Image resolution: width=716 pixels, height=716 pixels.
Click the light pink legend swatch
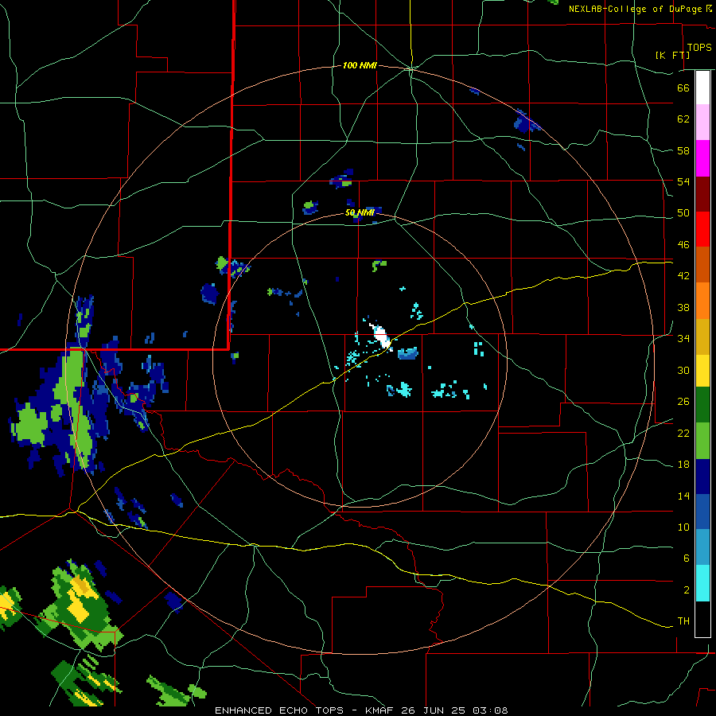click(x=702, y=122)
